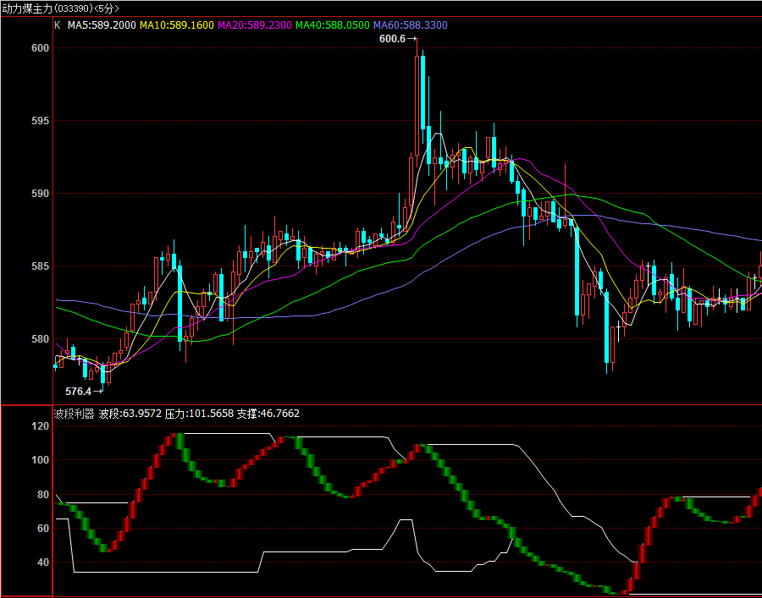Select the yellow MA10:589.1600 legend

pyautogui.click(x=177, y=25)
